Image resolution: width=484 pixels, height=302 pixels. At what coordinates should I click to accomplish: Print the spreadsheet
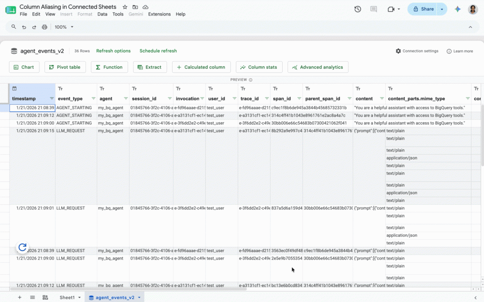pyautogui.click(x=44, y=27)
